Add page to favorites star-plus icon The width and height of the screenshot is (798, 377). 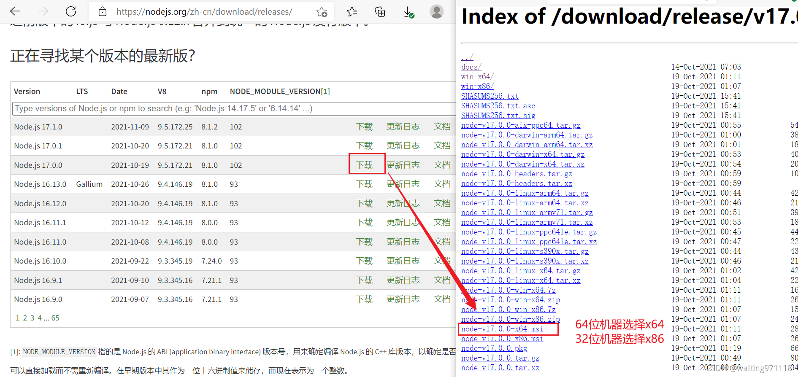[x=322, y=12]
